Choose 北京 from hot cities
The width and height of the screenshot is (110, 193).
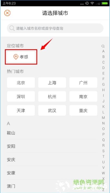(21, 82)
